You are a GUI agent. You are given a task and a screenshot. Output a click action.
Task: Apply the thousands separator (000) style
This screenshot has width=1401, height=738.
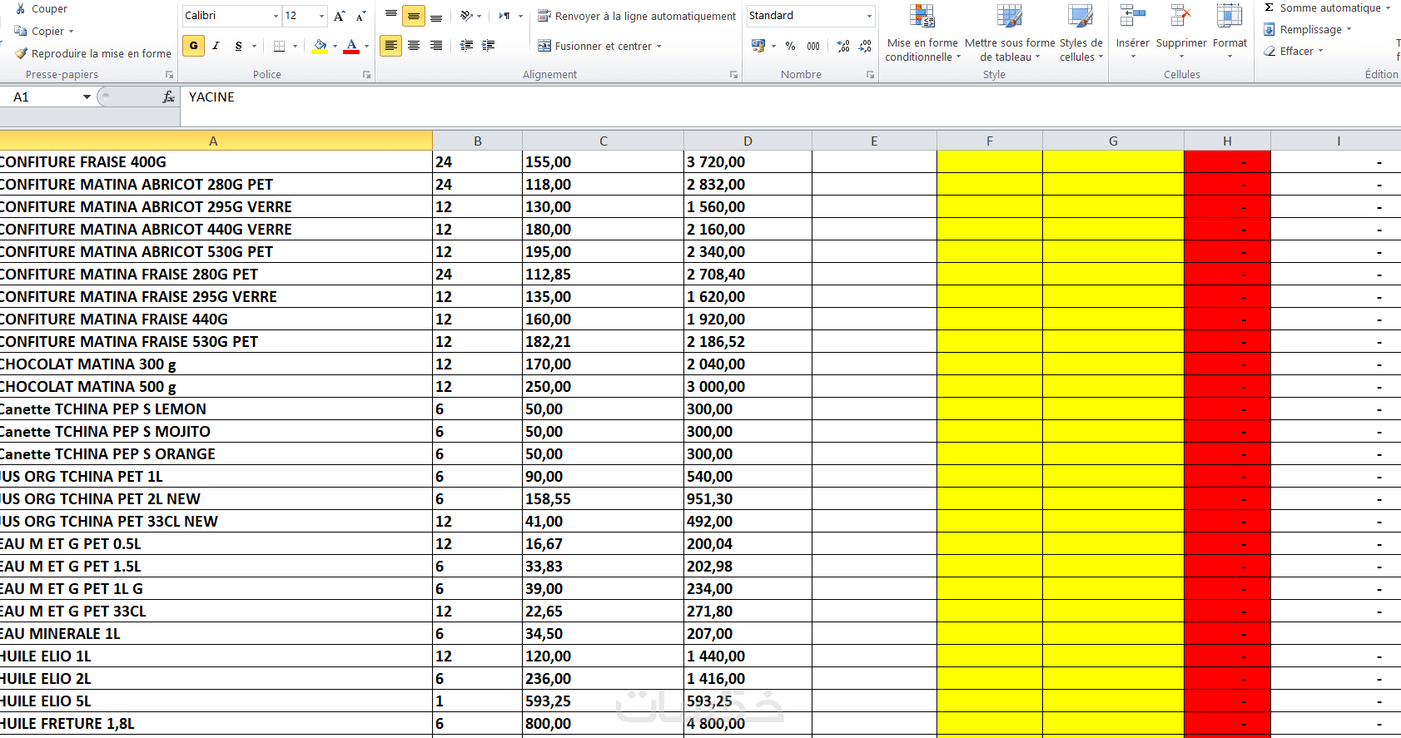[x=813, y=46]
